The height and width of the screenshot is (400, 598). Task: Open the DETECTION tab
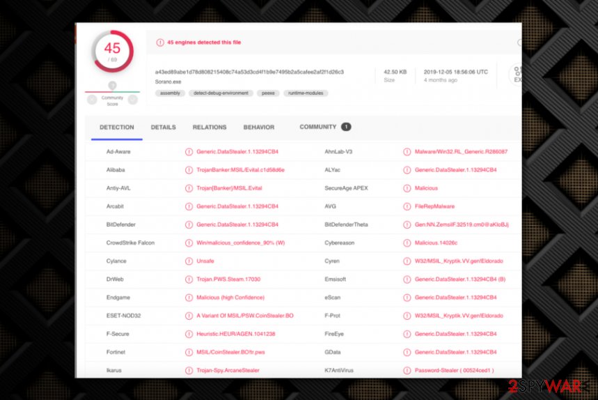point(117,127)
